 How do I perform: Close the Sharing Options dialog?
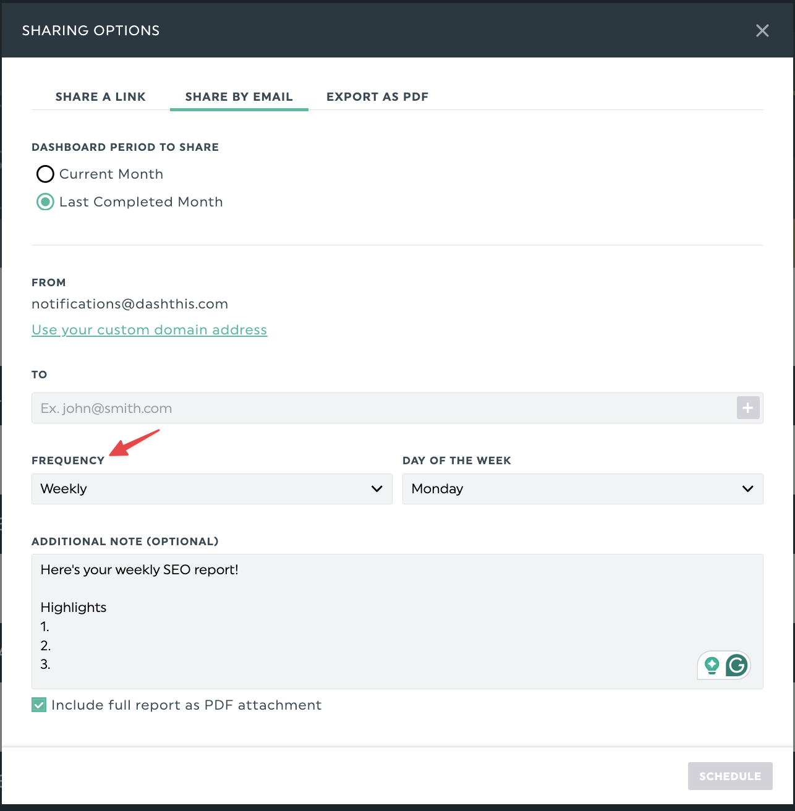[762, 30]
